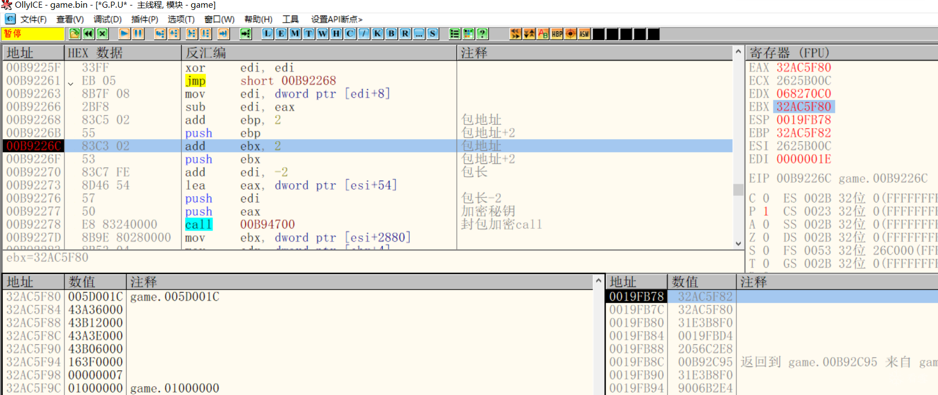
Task: Select disassembly row at address 00B92278
Action: click(x=367, y=224)
